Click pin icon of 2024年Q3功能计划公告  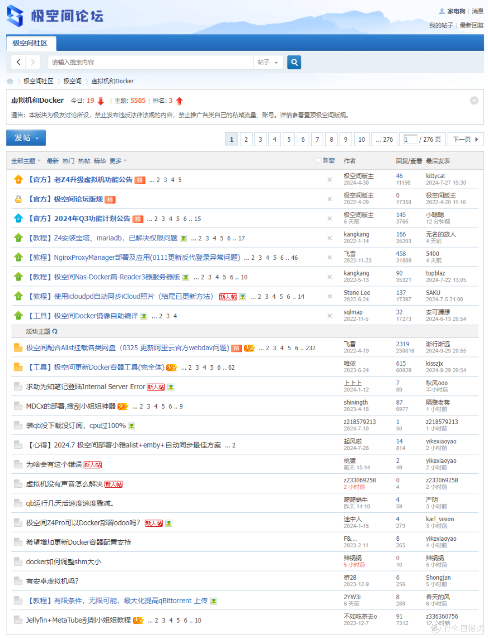[x=18, y=218]
